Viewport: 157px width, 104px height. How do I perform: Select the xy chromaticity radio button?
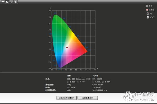pos(148,14)
